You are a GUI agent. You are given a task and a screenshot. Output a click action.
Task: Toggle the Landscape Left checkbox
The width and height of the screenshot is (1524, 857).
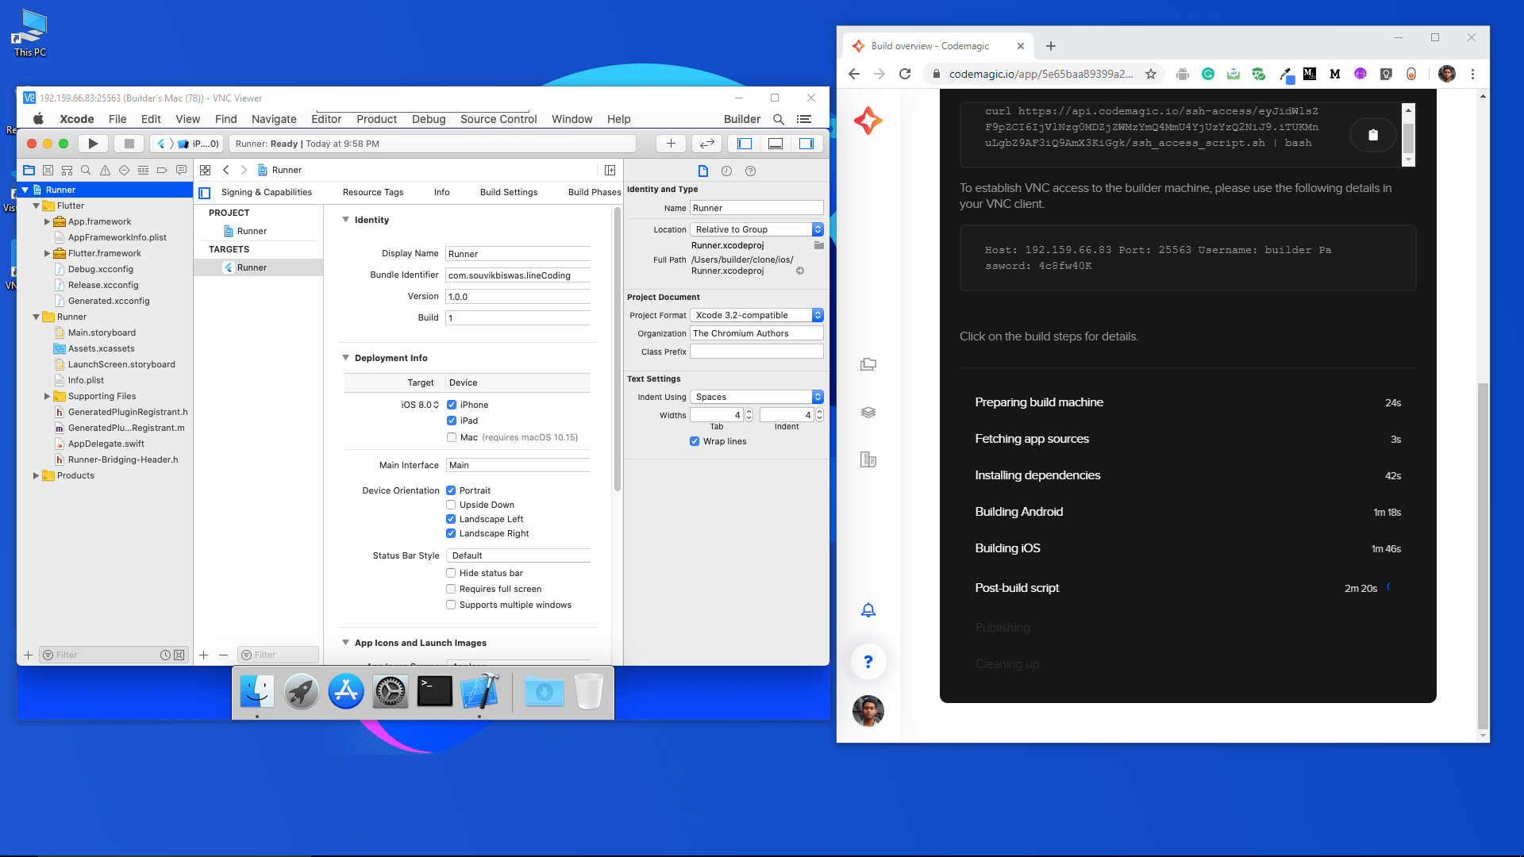point(451,519)
